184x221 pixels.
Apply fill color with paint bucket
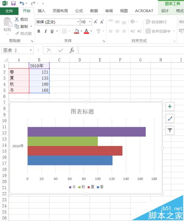coord(77,31)
